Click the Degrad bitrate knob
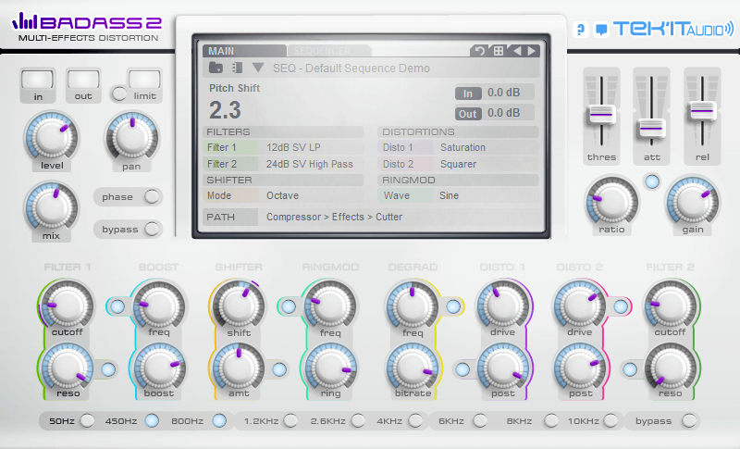The height and width of the screenshot is (449, 740). pos(413,368)
